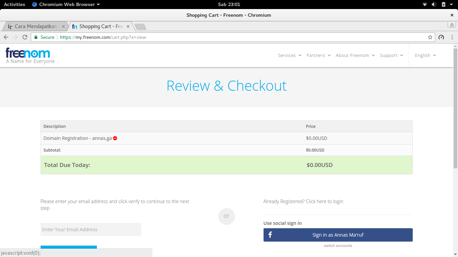
Task: Open the About Freenom menu
Action: click(355, 55)
